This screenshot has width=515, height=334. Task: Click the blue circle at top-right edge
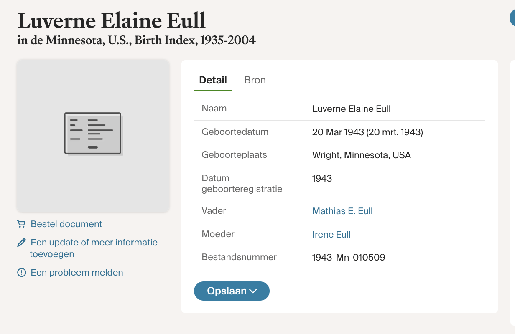pyautogui.click(x=512, y=18)
